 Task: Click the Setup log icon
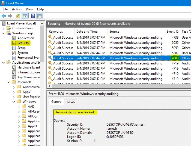(x=14, y=48)
